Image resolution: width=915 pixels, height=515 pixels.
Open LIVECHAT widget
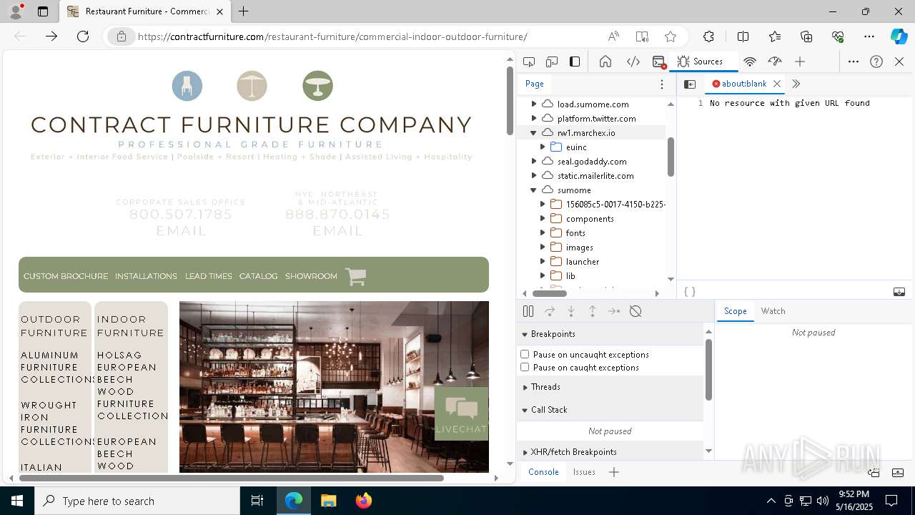tap(461, 414)
